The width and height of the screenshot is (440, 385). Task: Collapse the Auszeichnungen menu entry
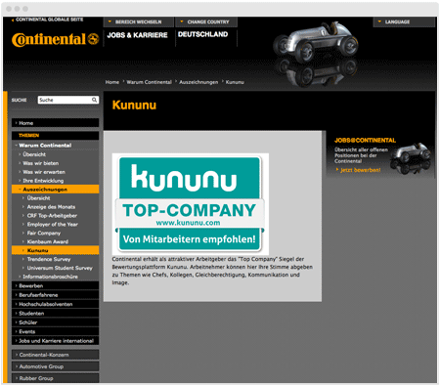coord(55,190)
